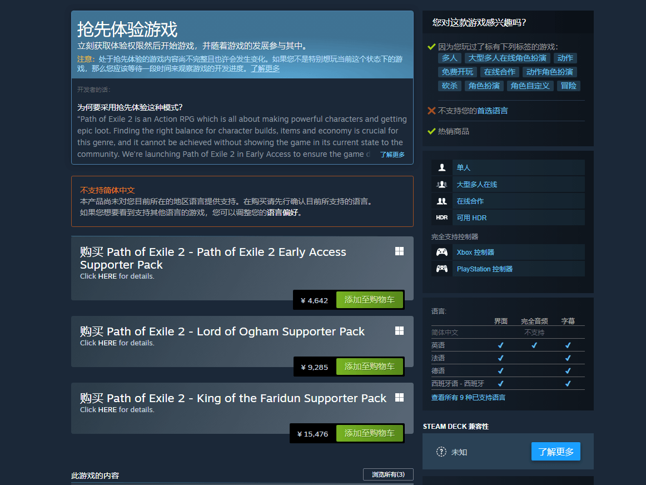
Task: Click Windows icon on Early Access Supporter Pack
Action: click(399, 251)
